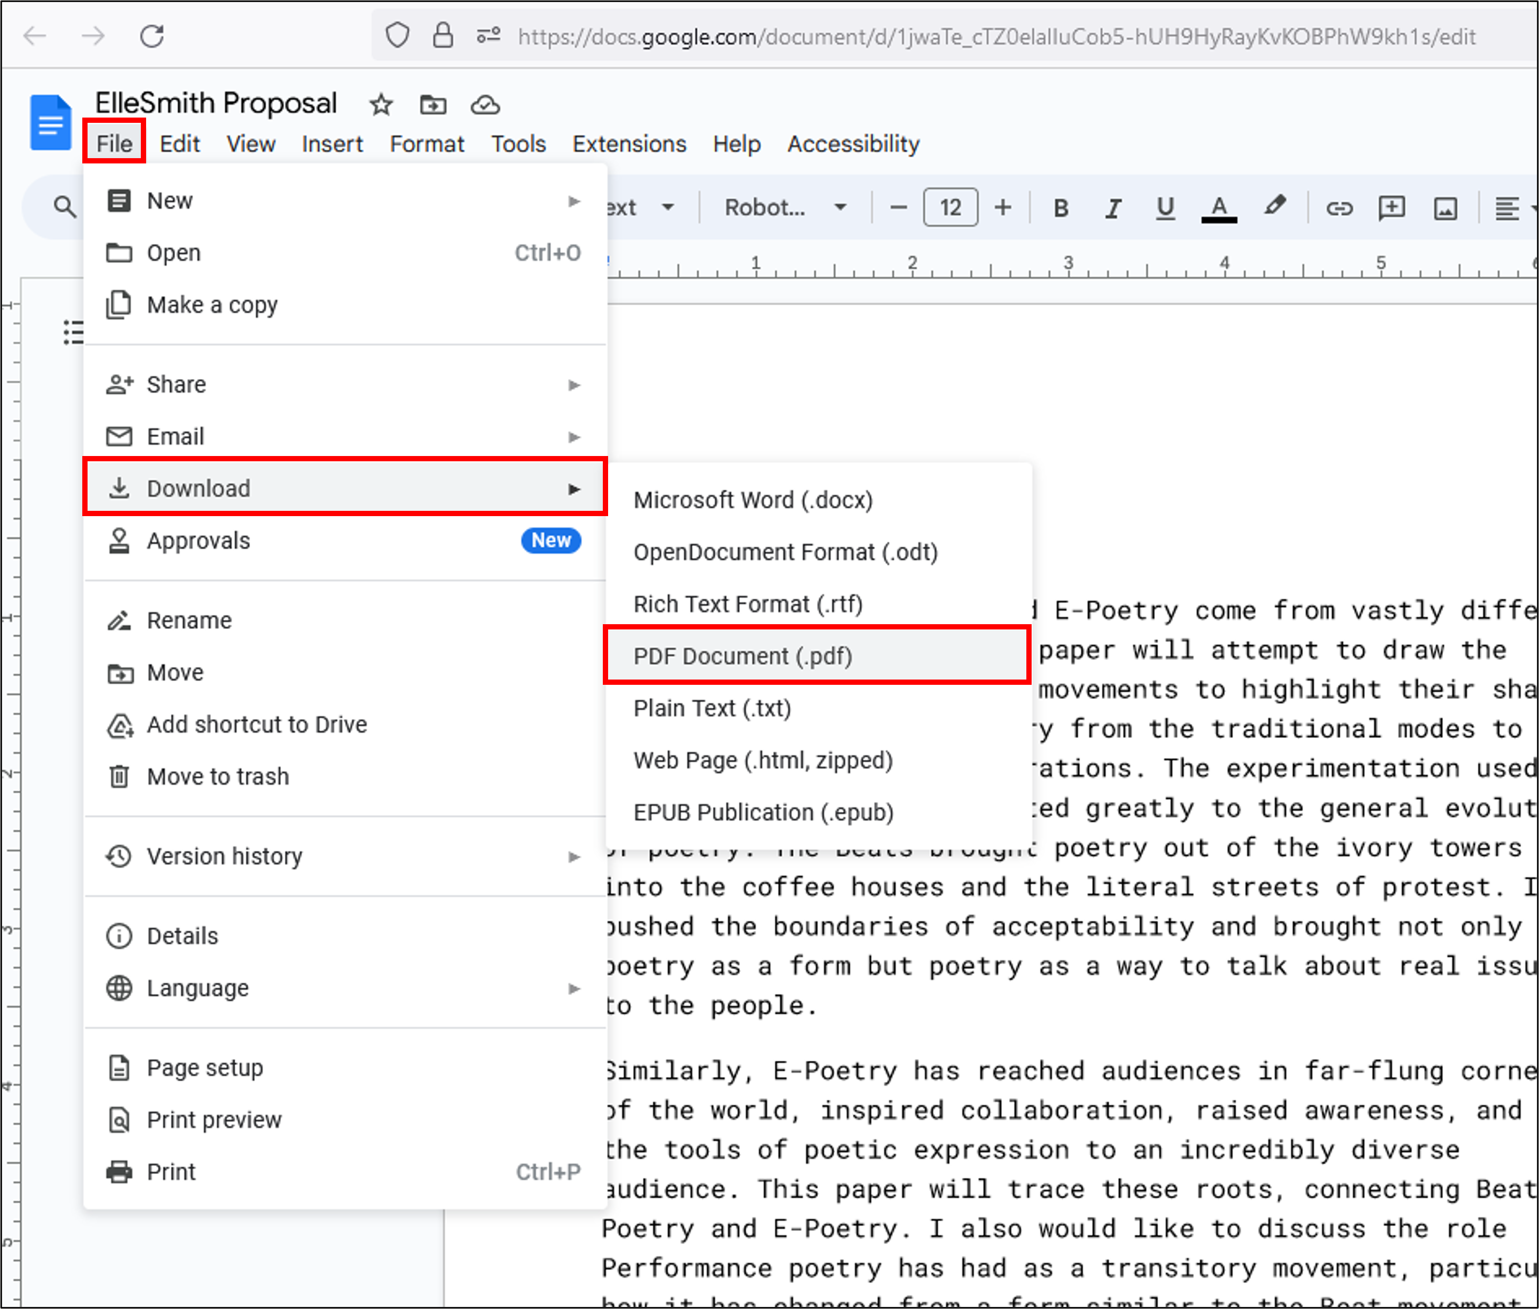This screenshot has width=1539, height=1309.
Task: Choose Make a copy from File menu
Action: click(213, 305)
